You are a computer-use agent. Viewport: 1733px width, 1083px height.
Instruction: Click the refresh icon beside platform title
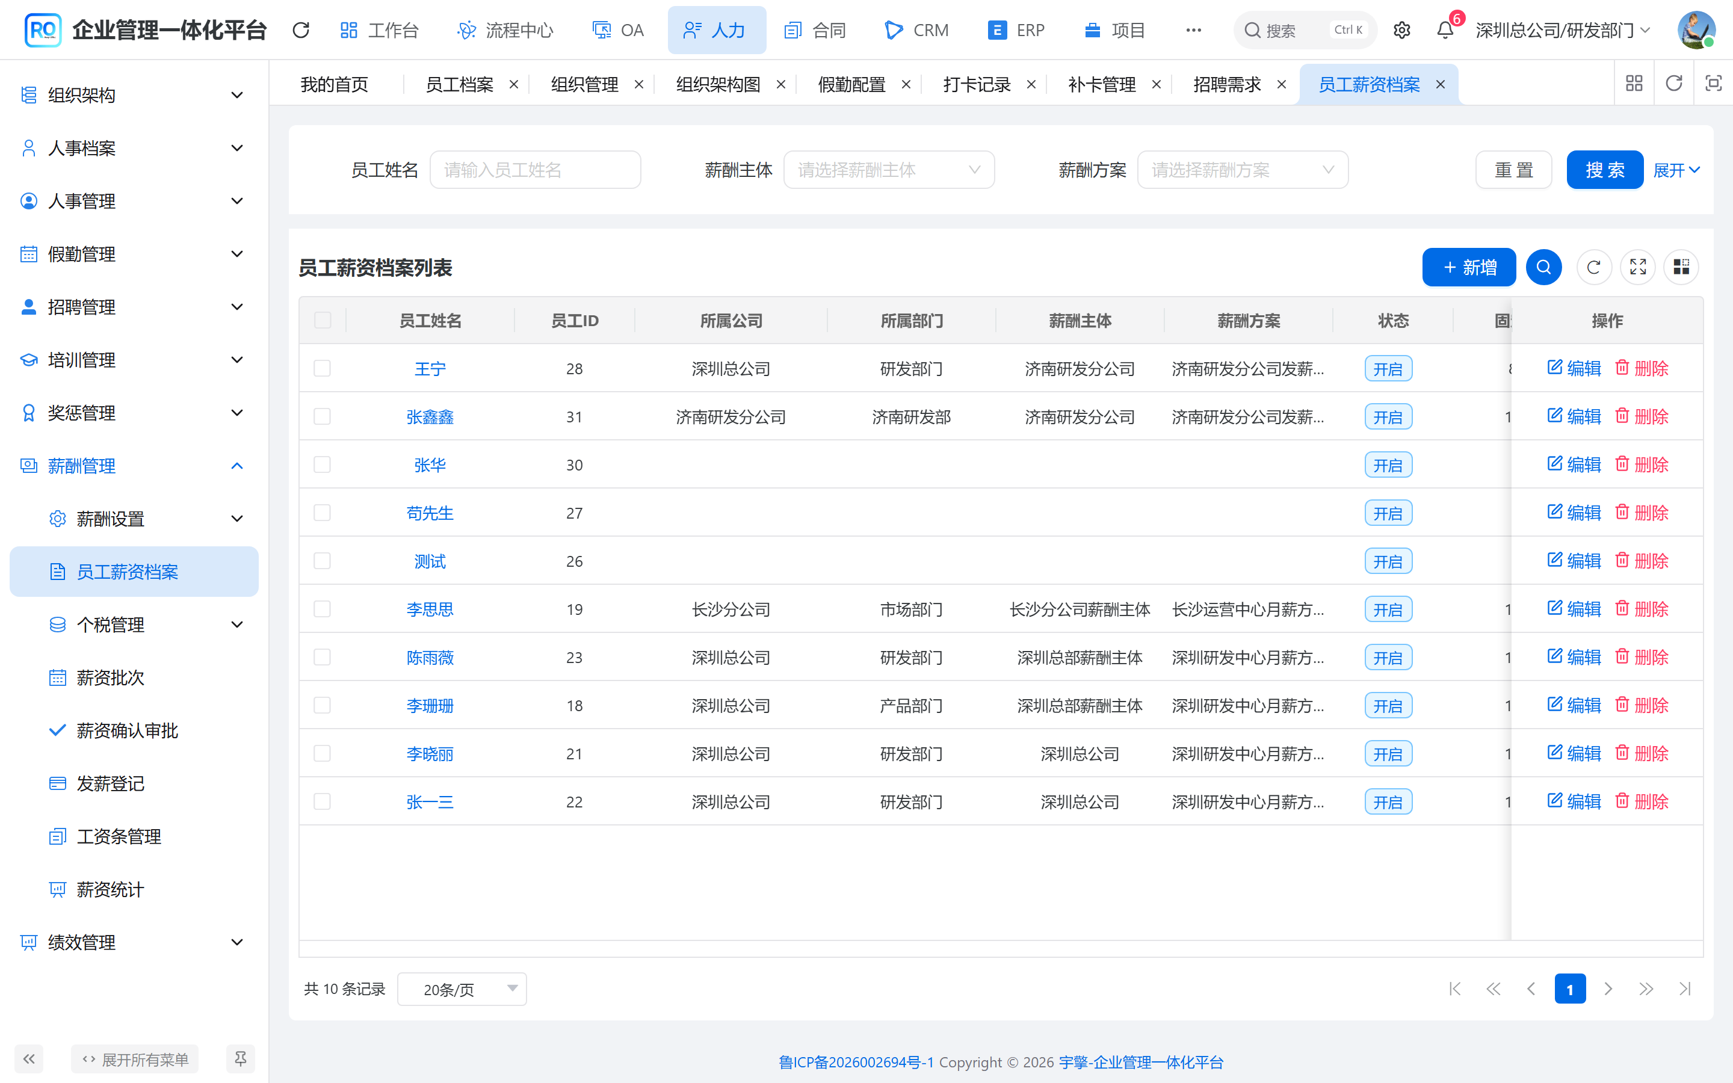click(301, 30)
